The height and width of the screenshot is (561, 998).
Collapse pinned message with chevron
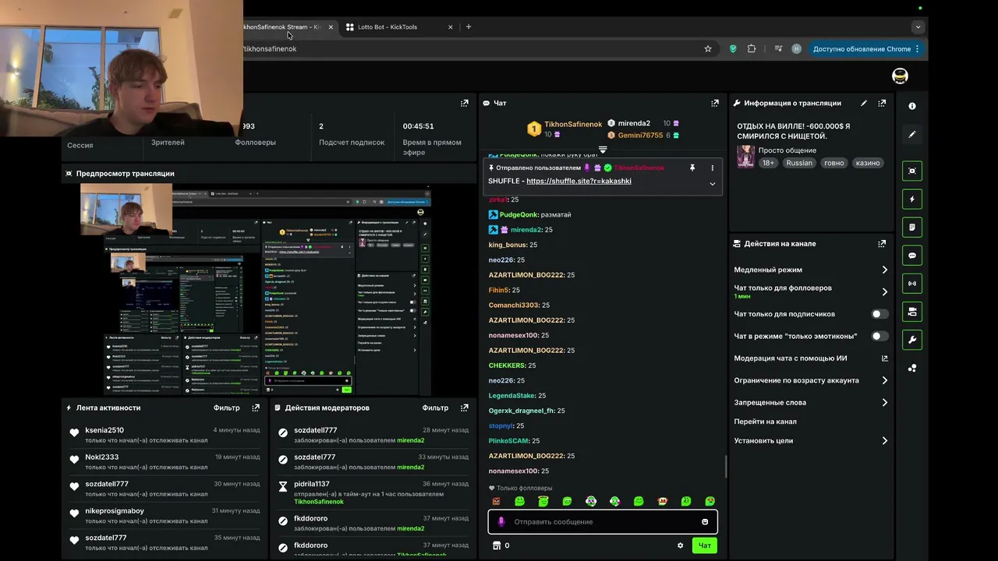click(712, 184)
